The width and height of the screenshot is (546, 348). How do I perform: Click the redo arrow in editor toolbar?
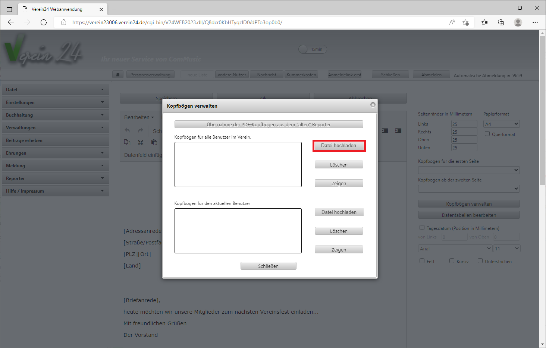pyautogui.click(x=140, y=130)
